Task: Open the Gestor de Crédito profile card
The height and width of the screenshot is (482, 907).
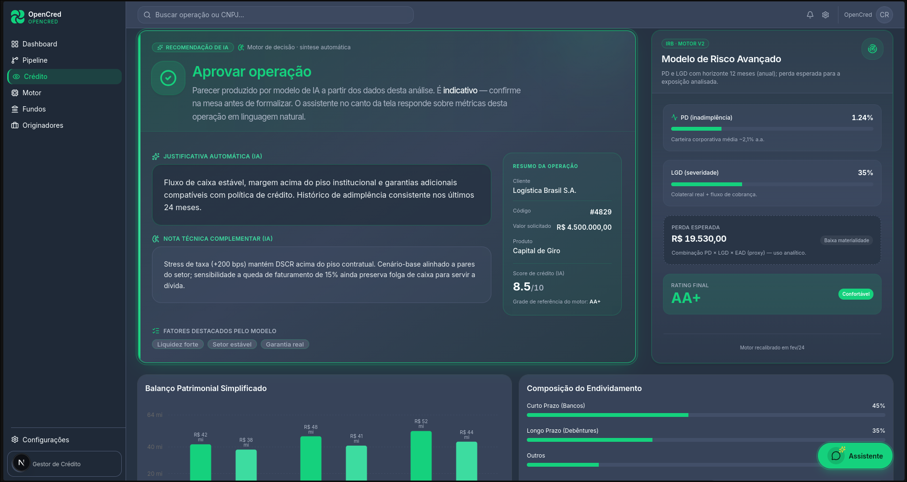Action: tap(64, 464)
